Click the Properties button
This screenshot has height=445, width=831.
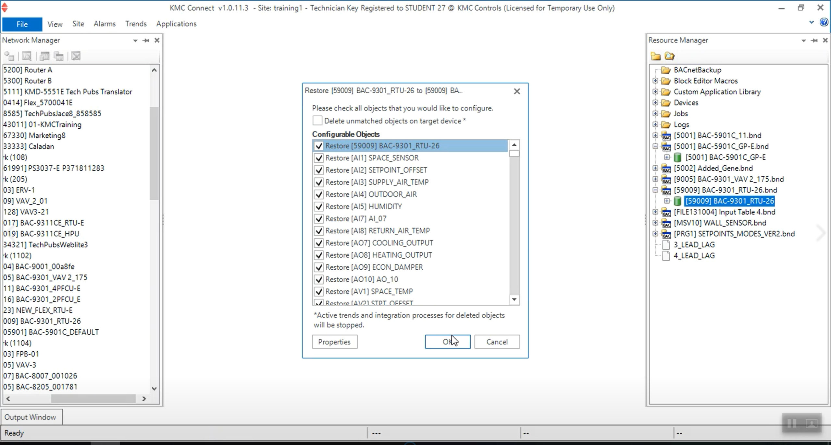pos(334,341)
